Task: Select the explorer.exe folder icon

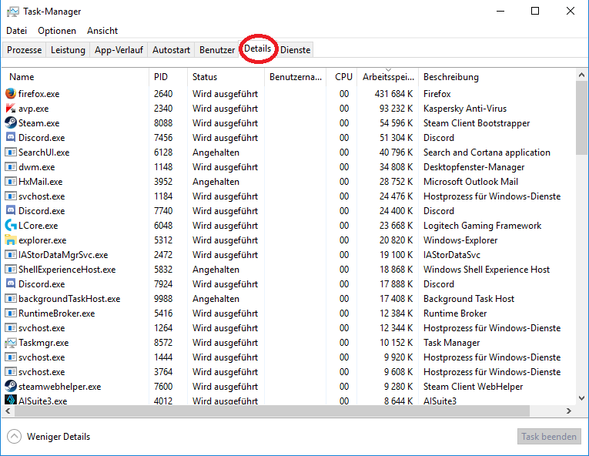Action: [11, 240]
